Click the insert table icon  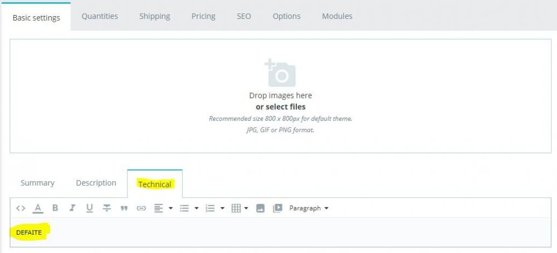tap(236, 208)
